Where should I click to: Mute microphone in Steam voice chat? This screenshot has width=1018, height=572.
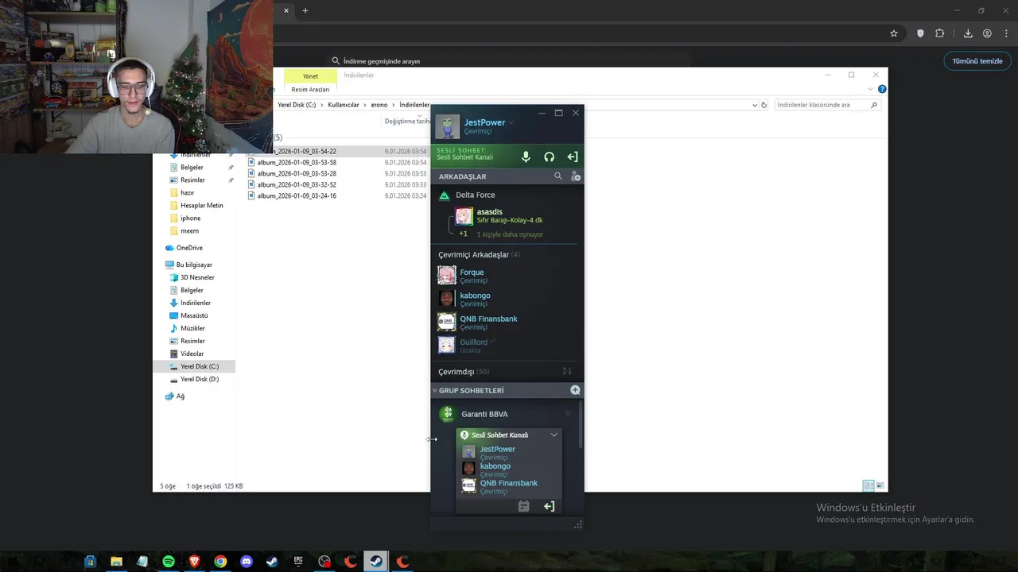[526, 157]
